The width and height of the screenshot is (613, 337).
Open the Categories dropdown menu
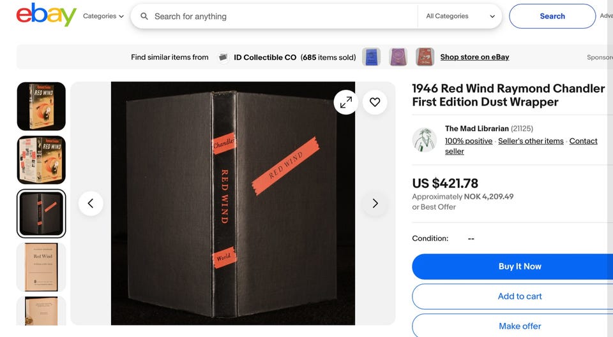point(103,17)
